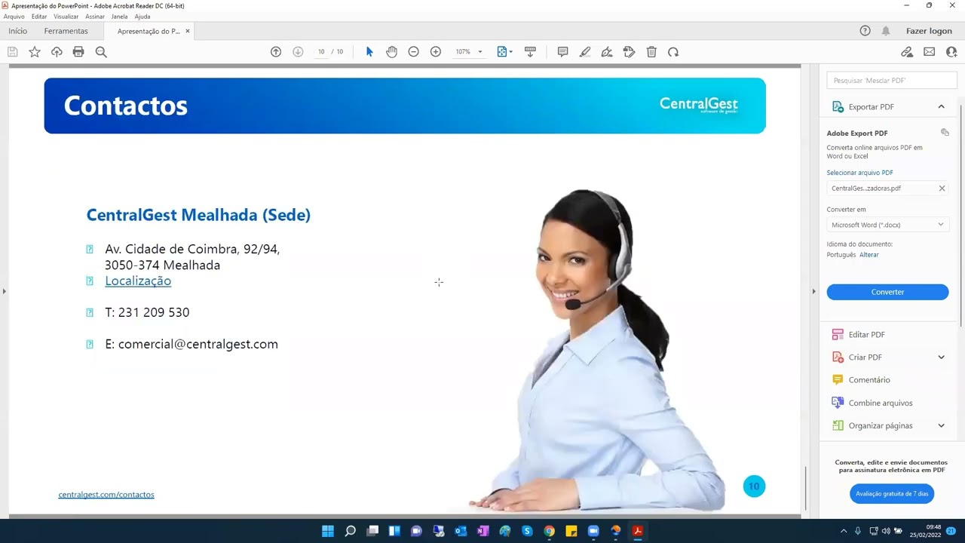Open notifications bell
Image resolution: width=965 pixels, height=543 pixels.
pos(886,31)
